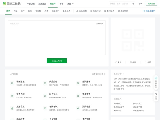Open the 留痕相机 tool link
The height and width of the screenshot is (120, 160).
point(117,103)
